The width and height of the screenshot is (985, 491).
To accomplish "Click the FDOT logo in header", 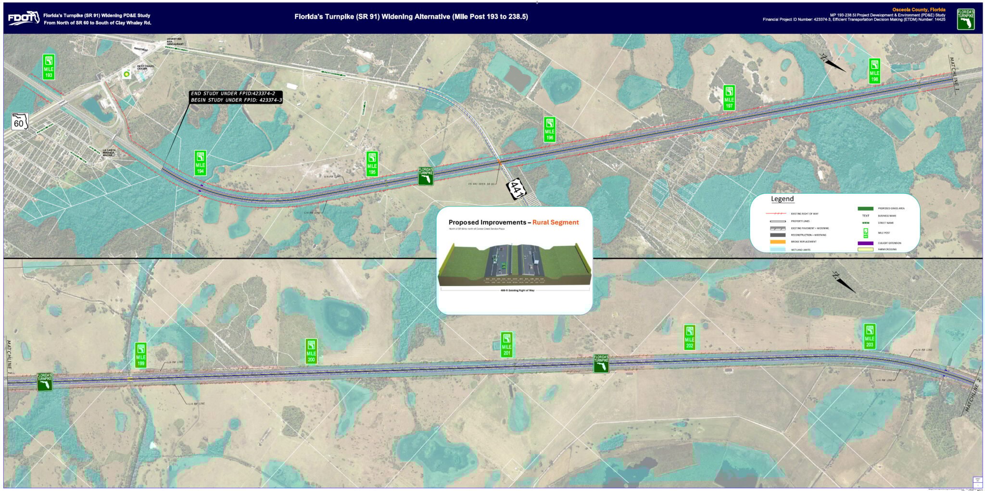I will pyautogui.click(x=23, y=18).
